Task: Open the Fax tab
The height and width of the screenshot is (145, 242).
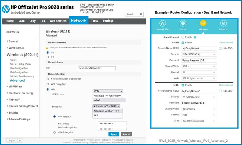Action: (x=43, y=21)
